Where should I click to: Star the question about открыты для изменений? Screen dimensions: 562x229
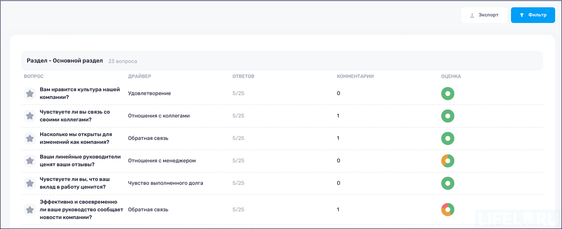click(x=30, y=138)
